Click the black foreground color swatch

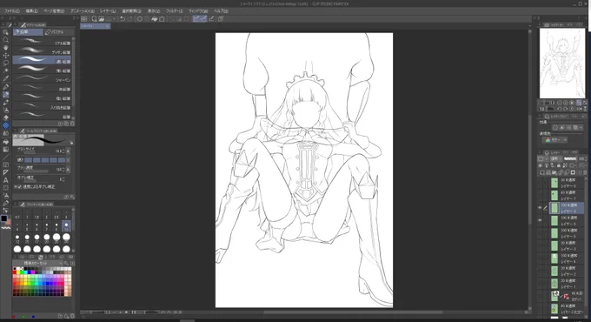(x=3, y=218)
